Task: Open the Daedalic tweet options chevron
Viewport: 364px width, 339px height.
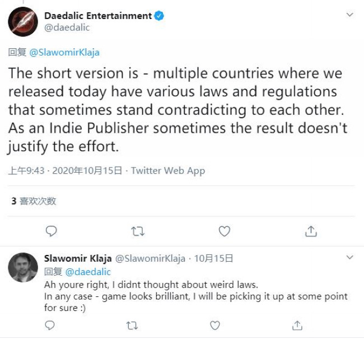Action: [x=349, y=15]
